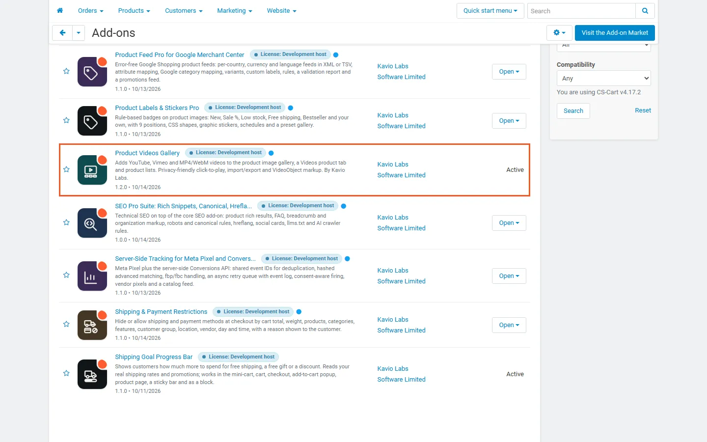This screenshot has width=707, height=442.
Task: Click the Shipping Goal Progress Bar icon
Action: [92, 374]
